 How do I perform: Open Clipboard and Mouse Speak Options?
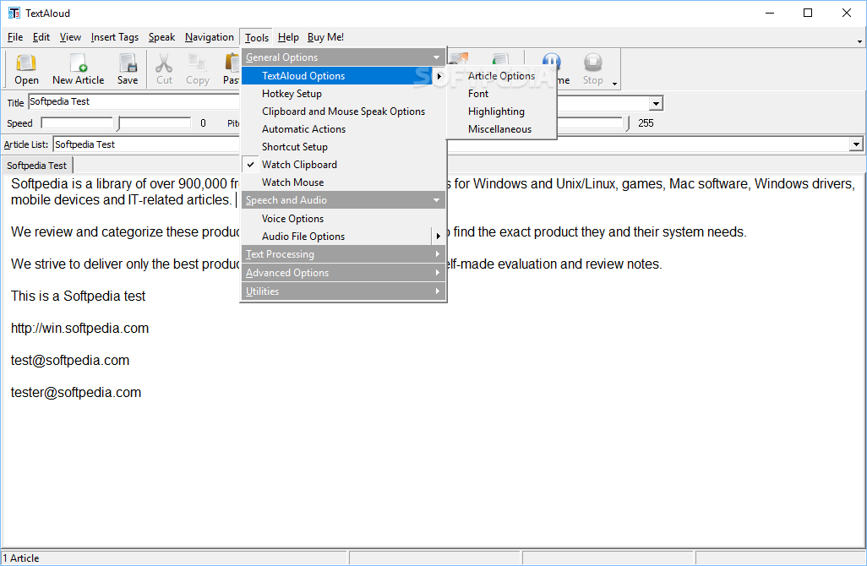[343, 112]
